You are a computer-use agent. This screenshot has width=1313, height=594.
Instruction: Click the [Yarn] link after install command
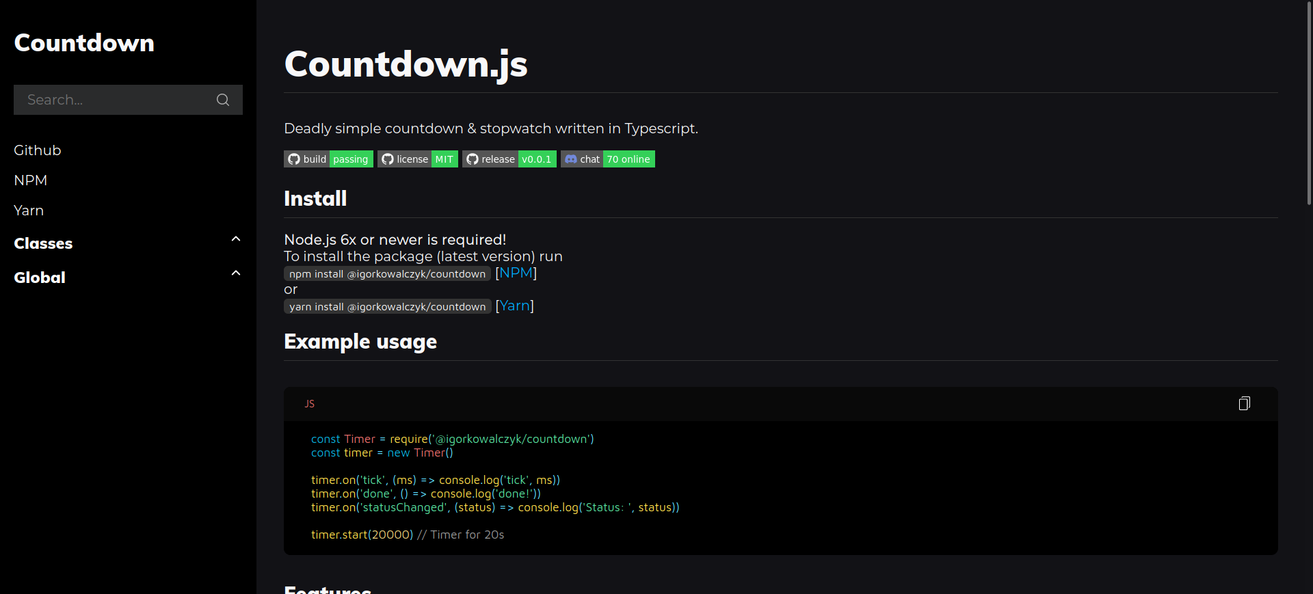(x=514, y=306)
